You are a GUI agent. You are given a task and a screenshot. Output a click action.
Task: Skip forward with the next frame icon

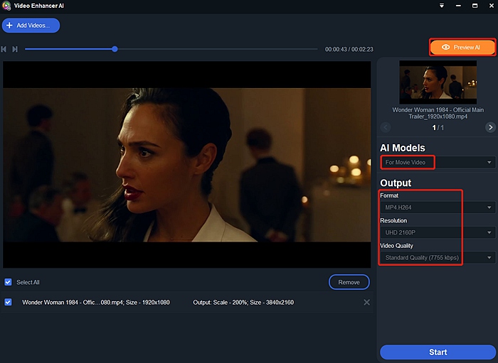click(15, 49)
